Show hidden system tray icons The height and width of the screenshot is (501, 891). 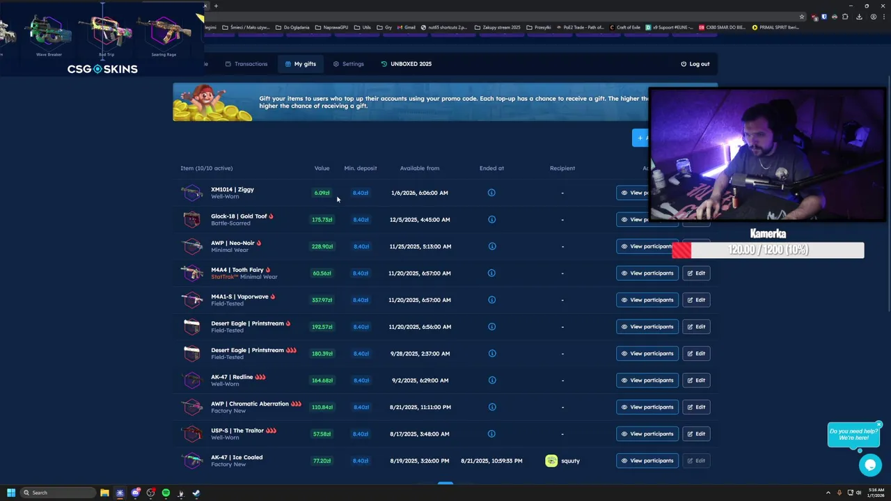[x=828, y=493]
